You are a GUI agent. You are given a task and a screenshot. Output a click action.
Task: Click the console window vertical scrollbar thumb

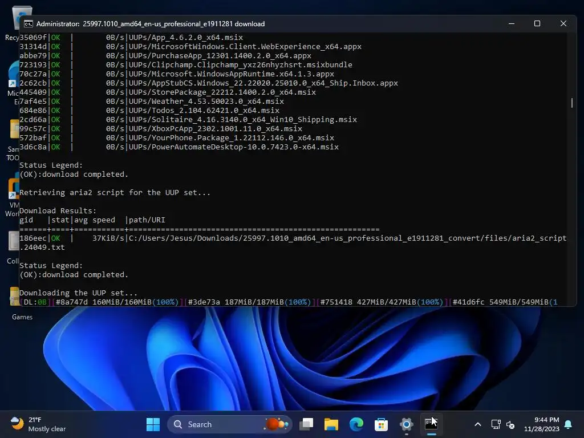tap(571, 103)
